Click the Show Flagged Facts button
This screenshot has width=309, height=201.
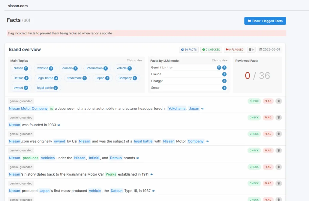click(265, 21)
